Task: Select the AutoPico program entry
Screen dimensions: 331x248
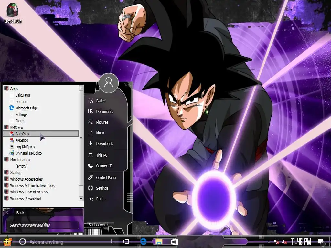Action: 41,134
